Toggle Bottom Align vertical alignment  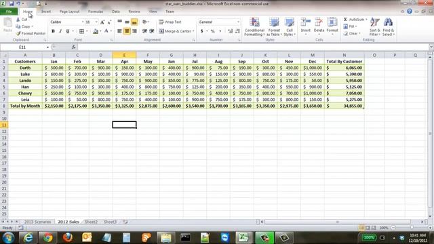[134, 22]
